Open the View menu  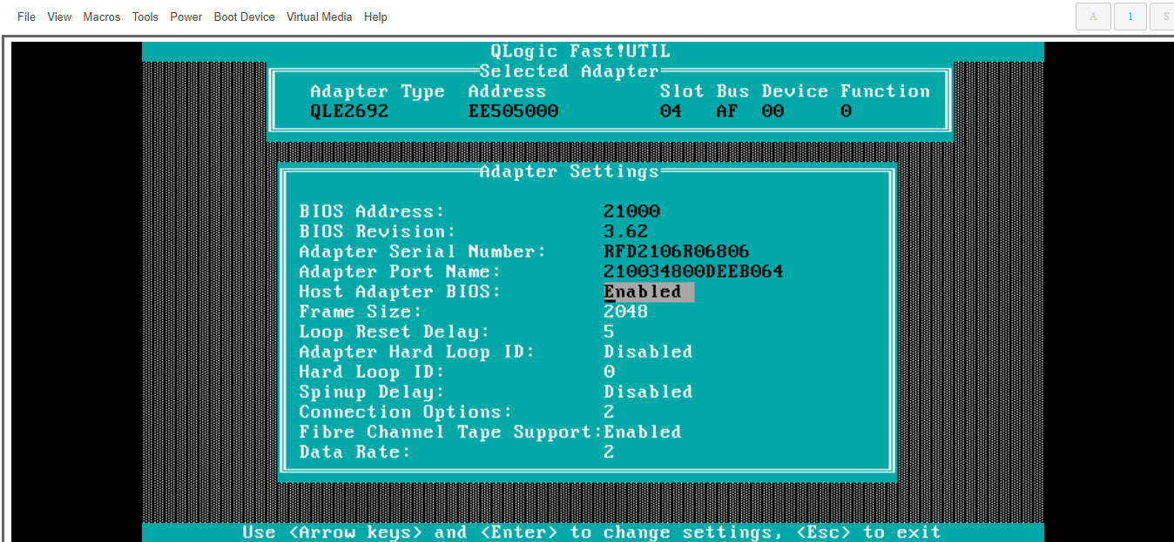pos(59,17)
